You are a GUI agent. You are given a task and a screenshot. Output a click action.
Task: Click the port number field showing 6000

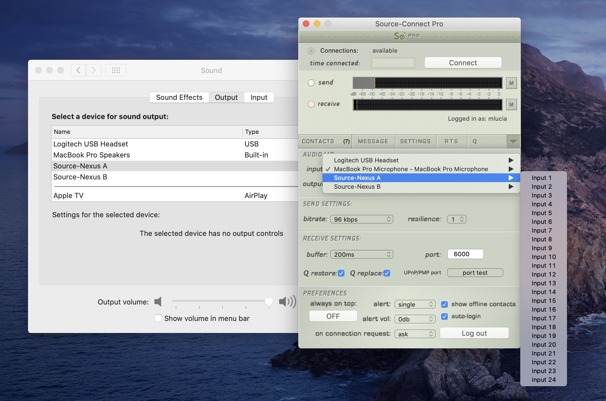pyautogui.click(x=465, y=254)
